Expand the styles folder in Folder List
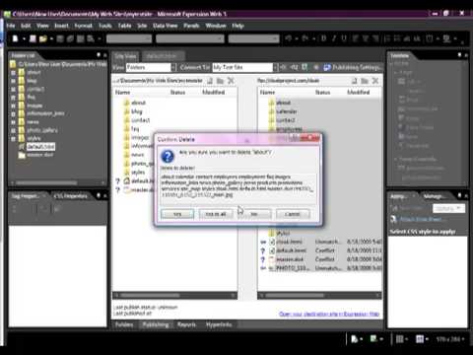This screenshot has height=355, width=473. pos(13,139)
